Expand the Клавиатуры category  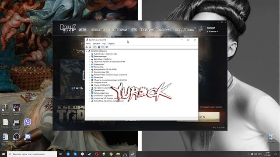click(x=89, y=64)
